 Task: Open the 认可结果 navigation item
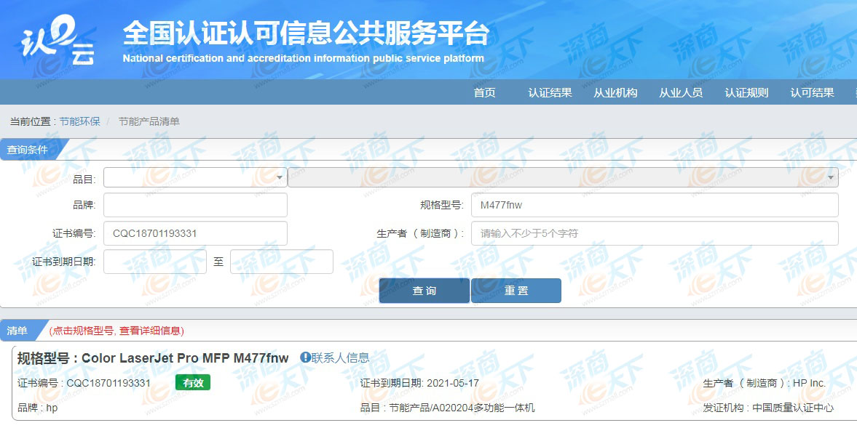click(x=812, y=93)
